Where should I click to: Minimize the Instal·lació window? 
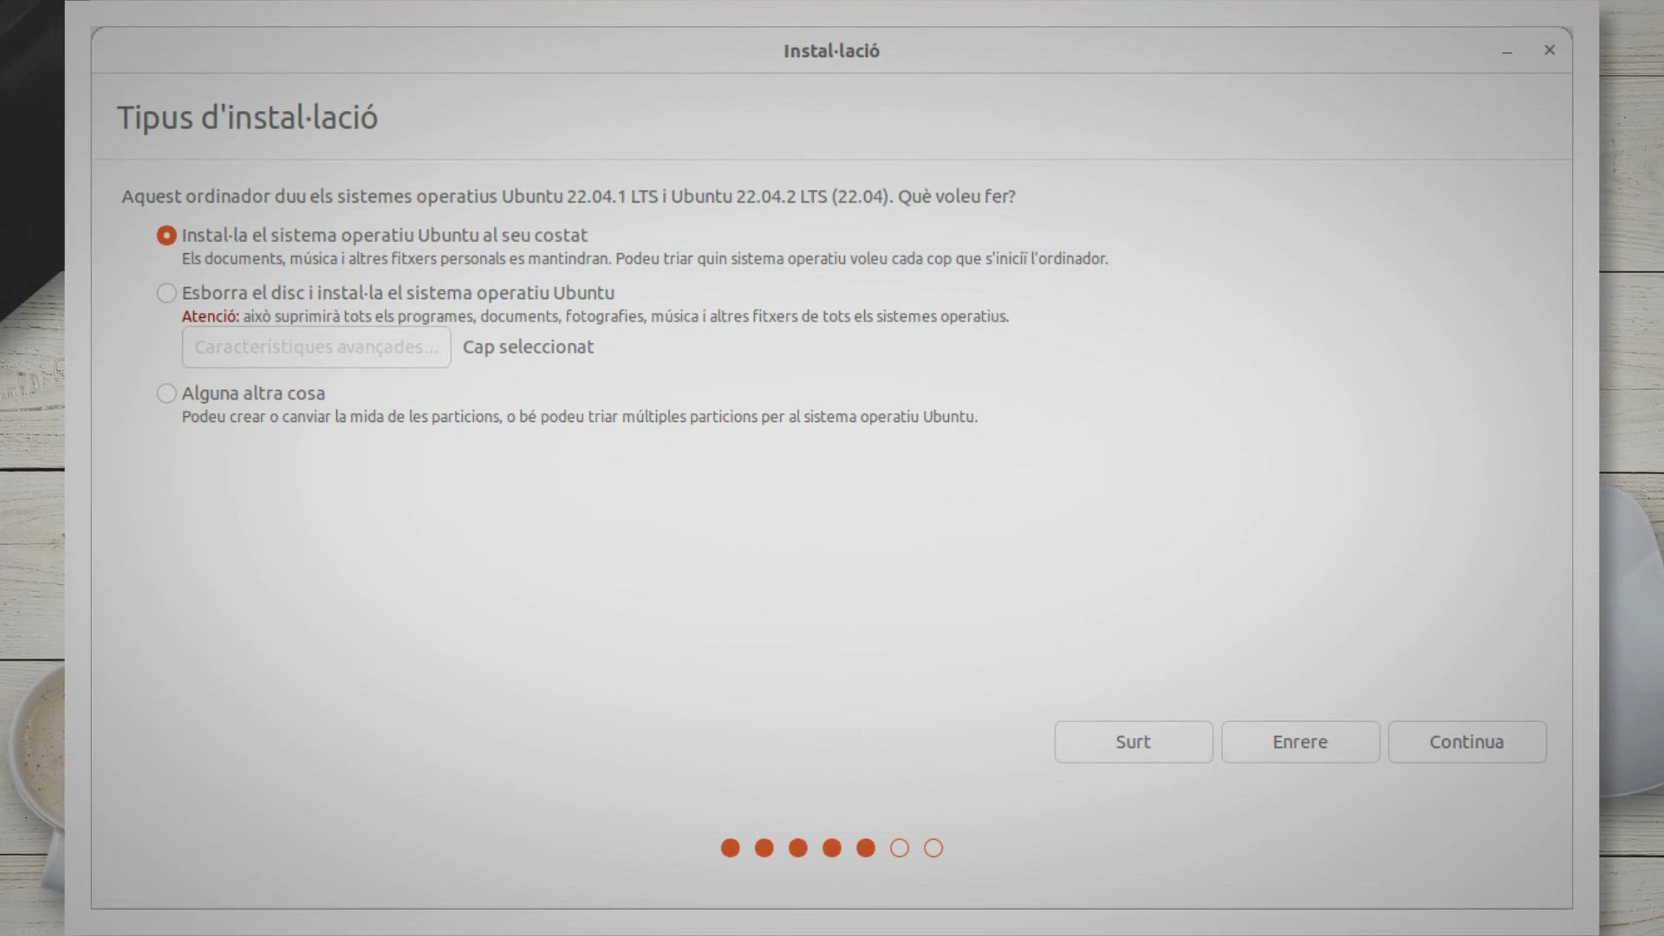(x=1507, y=51)
